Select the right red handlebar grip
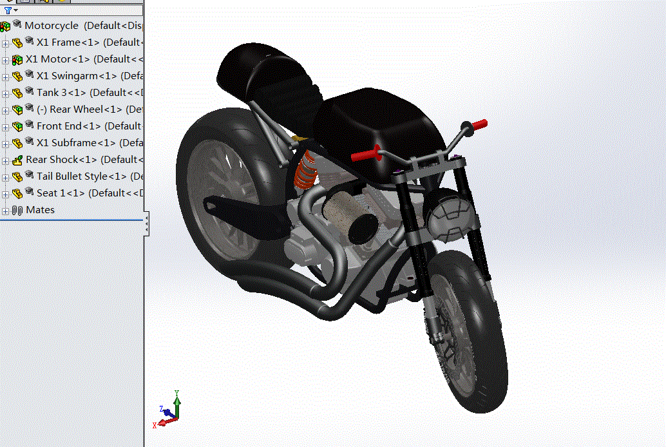The height and width of the screenshot is (447, 666). (479, 125)
